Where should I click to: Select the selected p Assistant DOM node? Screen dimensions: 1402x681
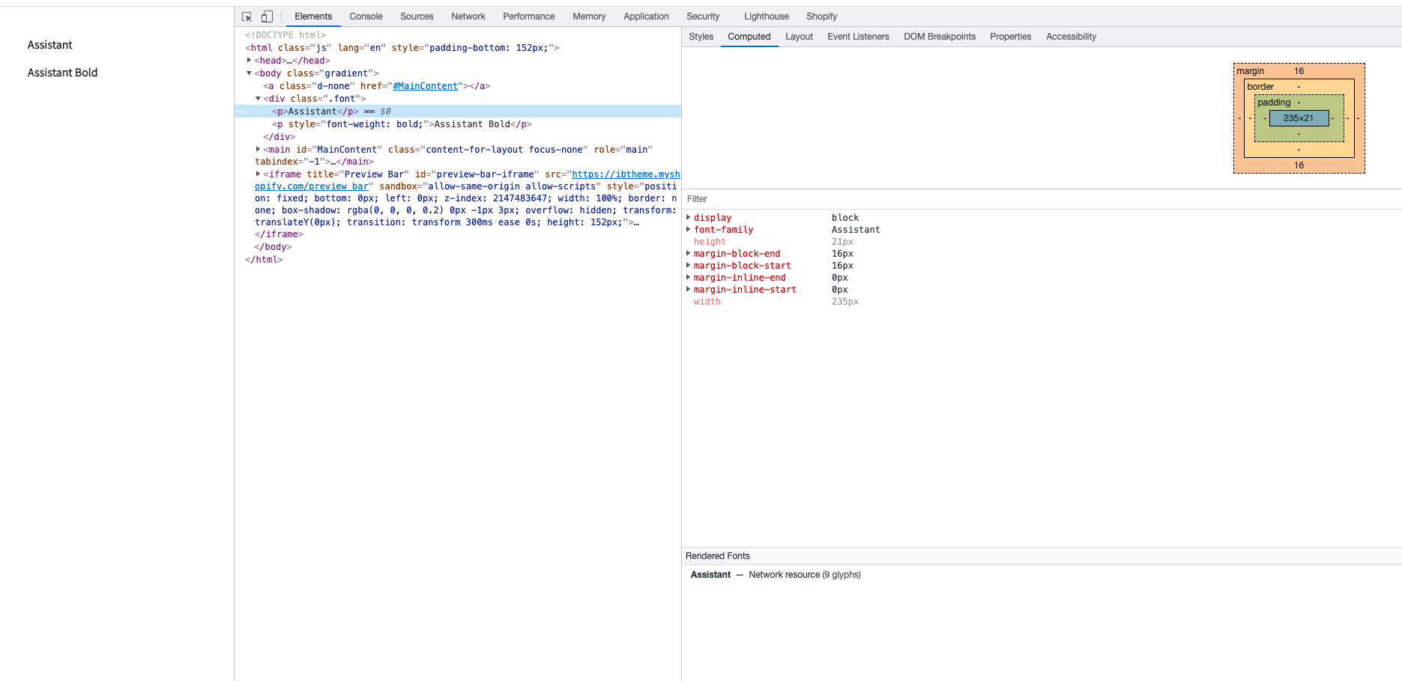(x=458, y=112)
